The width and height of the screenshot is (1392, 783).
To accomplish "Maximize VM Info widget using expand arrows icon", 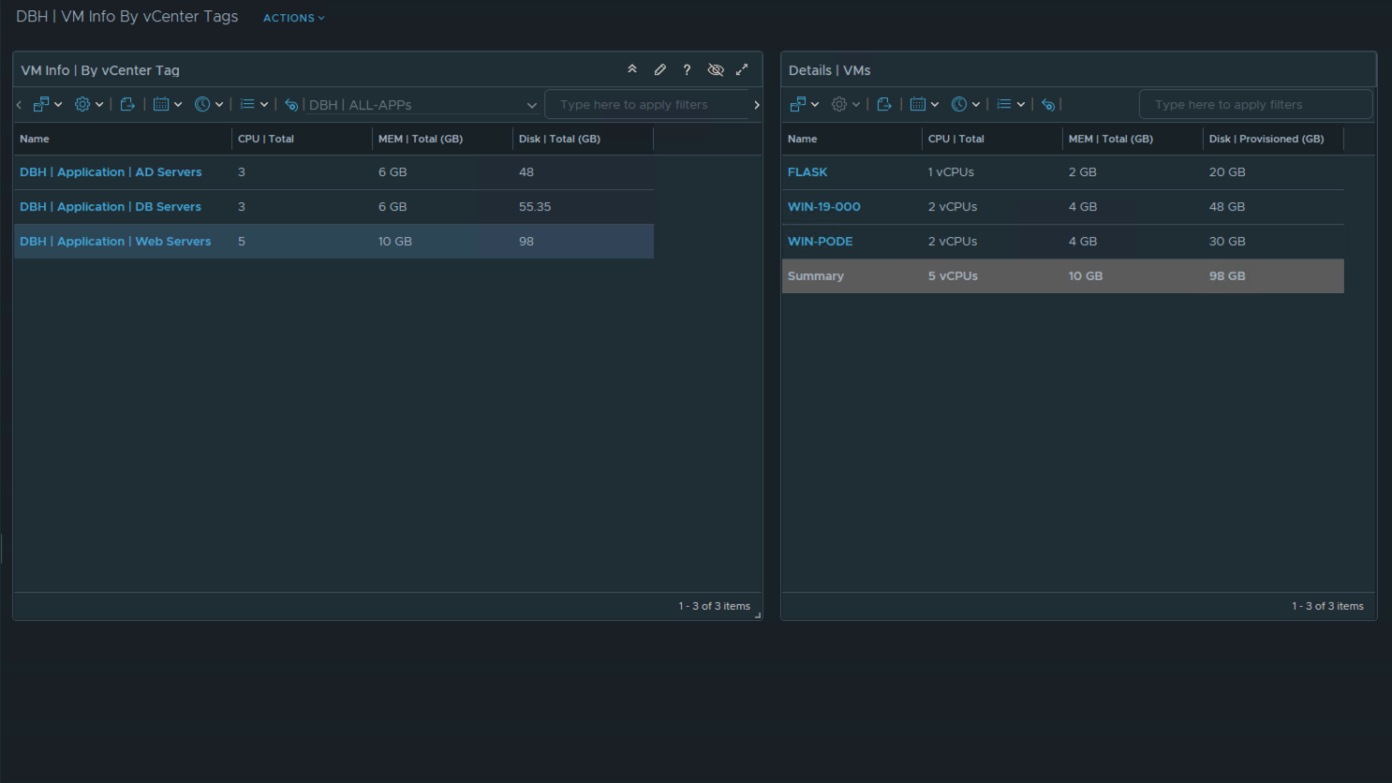I will click(x=742, y=69).
